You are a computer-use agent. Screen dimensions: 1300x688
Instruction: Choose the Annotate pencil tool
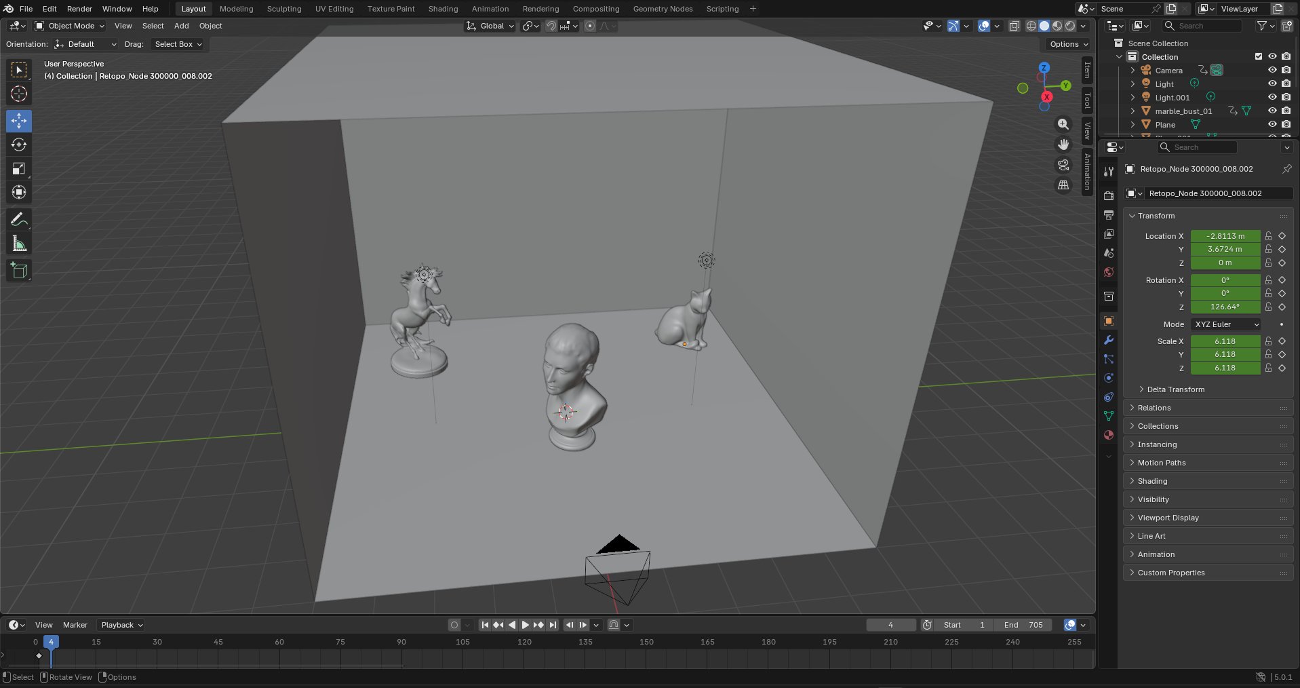pyautogui.click(x=19, y=219)
